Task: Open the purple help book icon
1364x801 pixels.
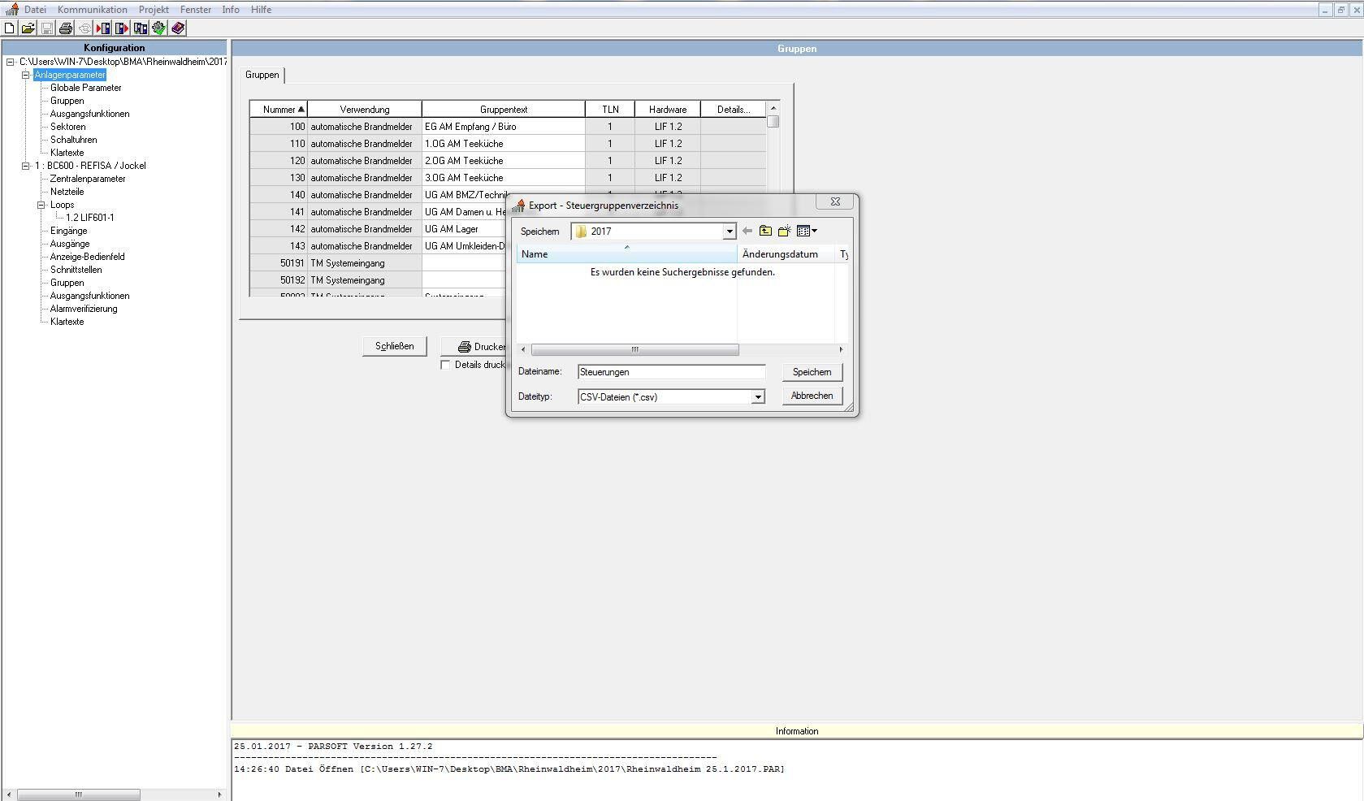Action: (x=178, y=28)
